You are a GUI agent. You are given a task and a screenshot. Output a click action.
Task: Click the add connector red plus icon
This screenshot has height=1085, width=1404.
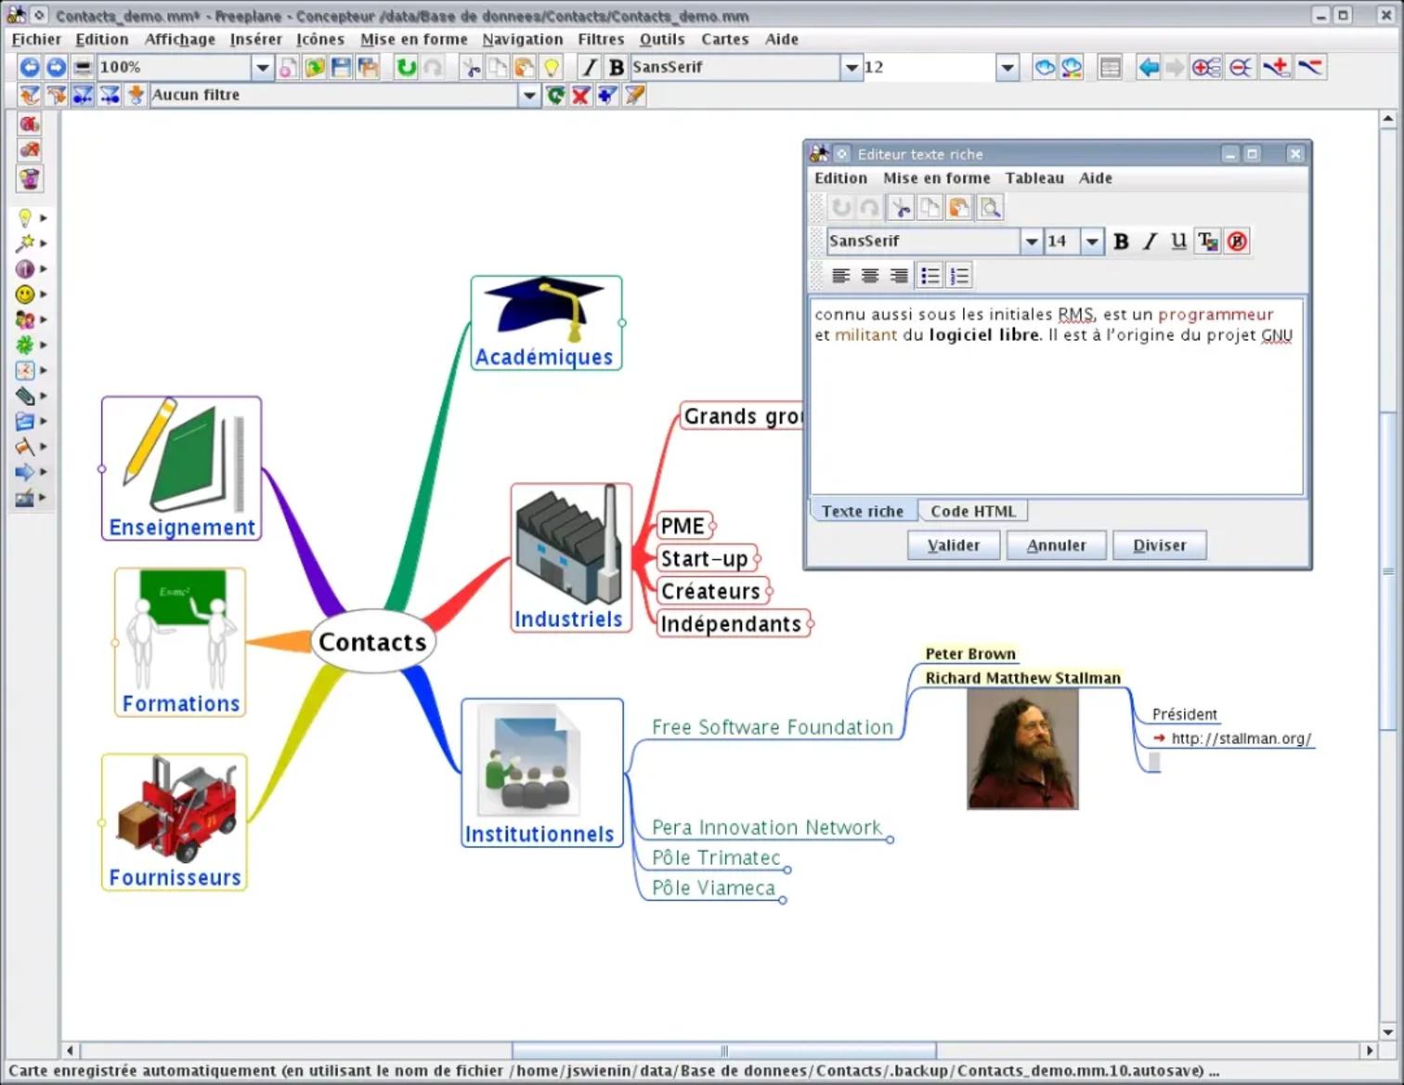tap(1277, 67)
